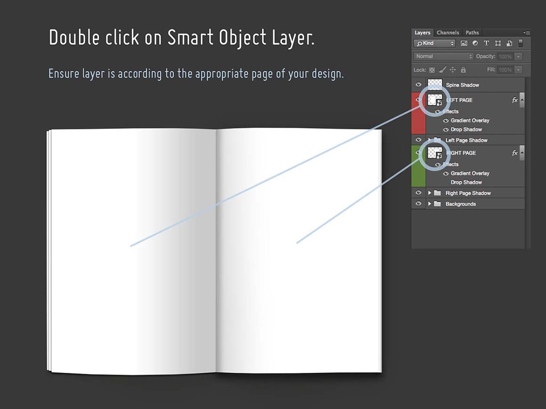Screen dimensions: 546x409
Task: Expand the Right Page Shadow group
Action: tap(429, 193)
